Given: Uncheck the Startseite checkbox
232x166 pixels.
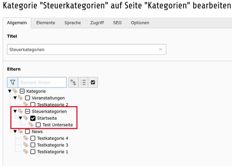Looking at the screenshot, I should tap(33, 118).
